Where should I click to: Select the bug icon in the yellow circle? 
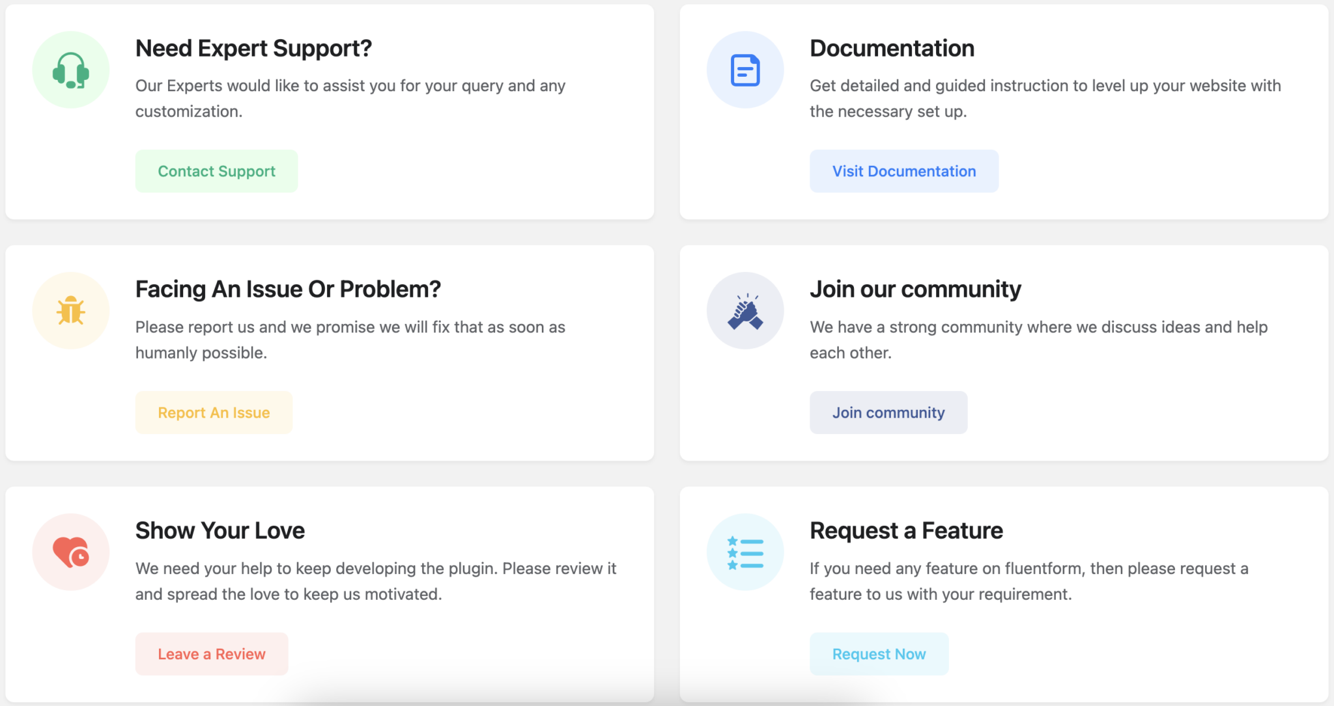pos(71,310)
